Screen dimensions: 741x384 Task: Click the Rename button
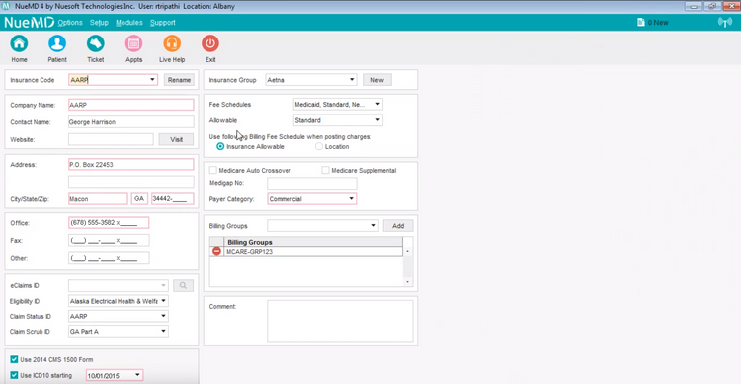pos(179,80)
